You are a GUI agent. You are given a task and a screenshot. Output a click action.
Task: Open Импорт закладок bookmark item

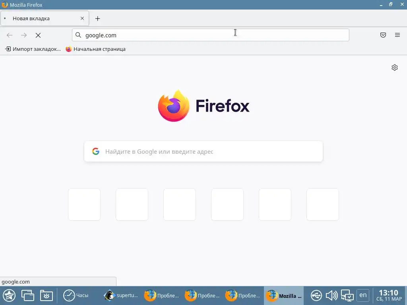click(33, 49)
